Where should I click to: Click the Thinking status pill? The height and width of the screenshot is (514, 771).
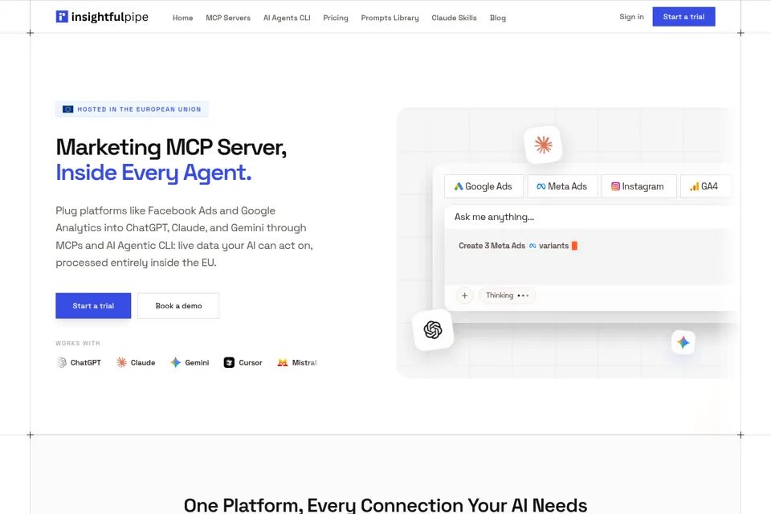click(x=508, y=296)
